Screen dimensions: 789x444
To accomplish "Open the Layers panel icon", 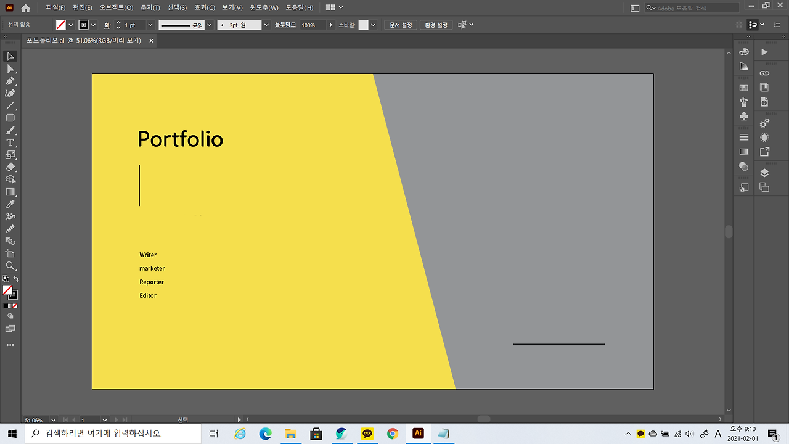I will tap(764, 173).
